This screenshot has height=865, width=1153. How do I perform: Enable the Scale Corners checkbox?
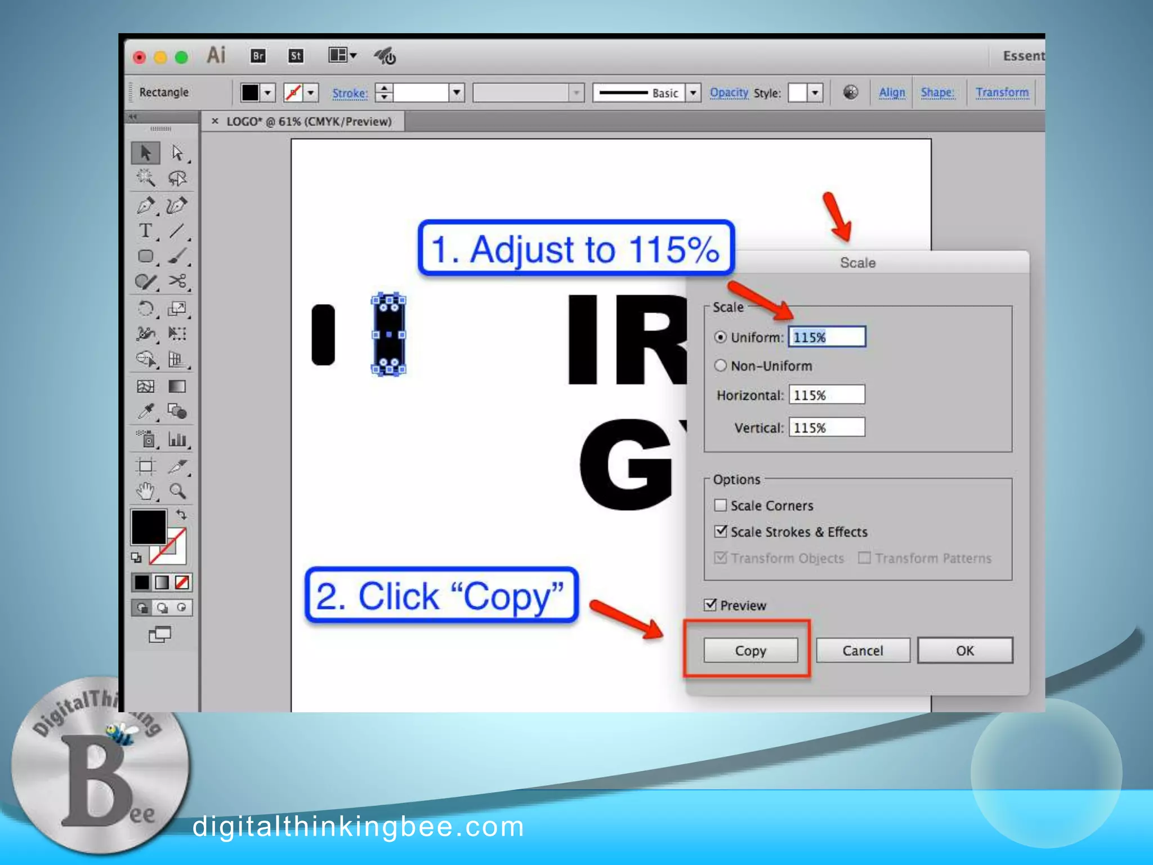(x=720, y=505)
